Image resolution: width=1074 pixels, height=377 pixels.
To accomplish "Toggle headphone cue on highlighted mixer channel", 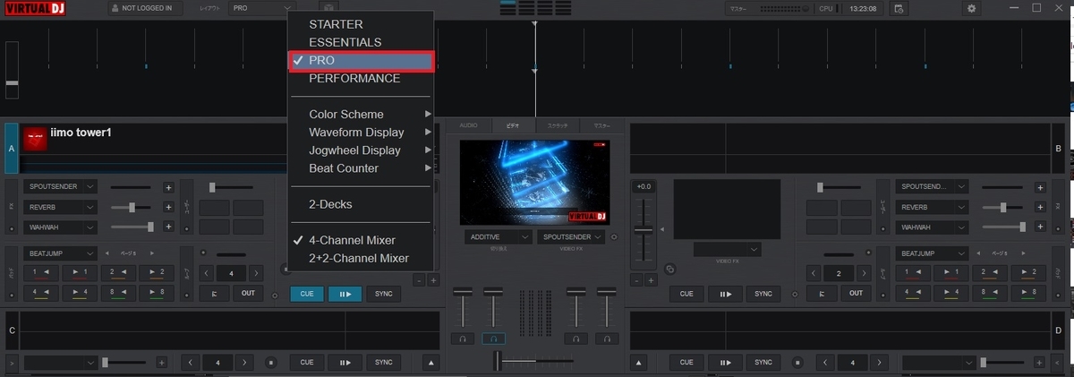I will coord(492,339).
